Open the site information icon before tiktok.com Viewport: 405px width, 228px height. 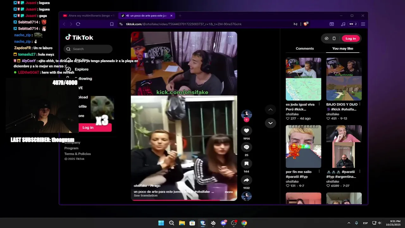[x=121, y=24]
